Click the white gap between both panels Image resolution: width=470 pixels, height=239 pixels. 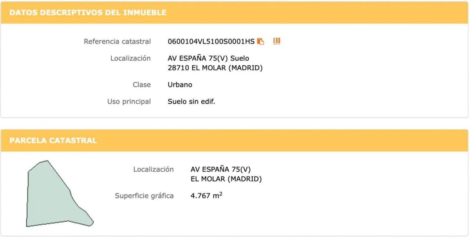pyautogui.click(x=235, y=124)
